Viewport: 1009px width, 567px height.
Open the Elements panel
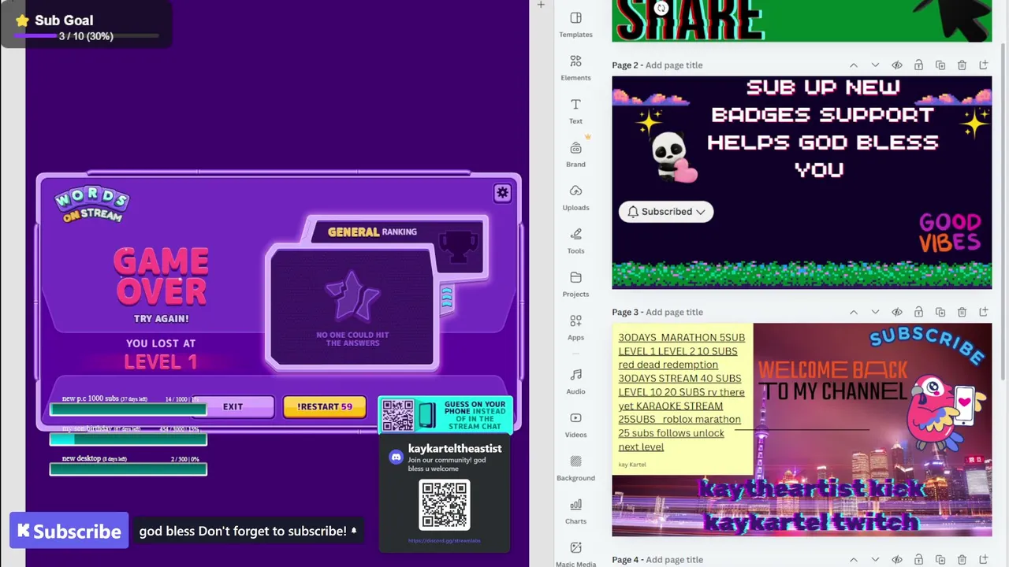pos(575,68)
